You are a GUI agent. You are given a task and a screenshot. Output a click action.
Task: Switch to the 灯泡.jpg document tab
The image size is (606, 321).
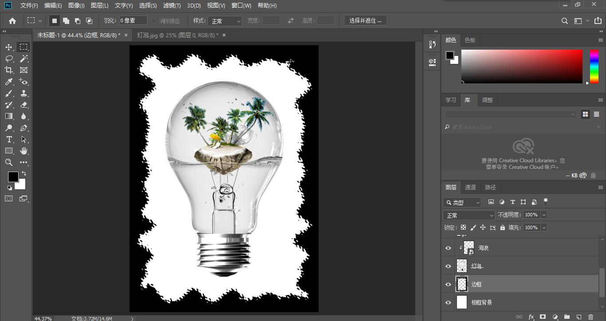click(177, 35)
